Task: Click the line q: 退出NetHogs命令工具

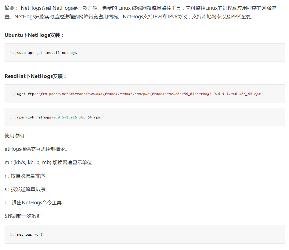Action: [x=33, y=203]
